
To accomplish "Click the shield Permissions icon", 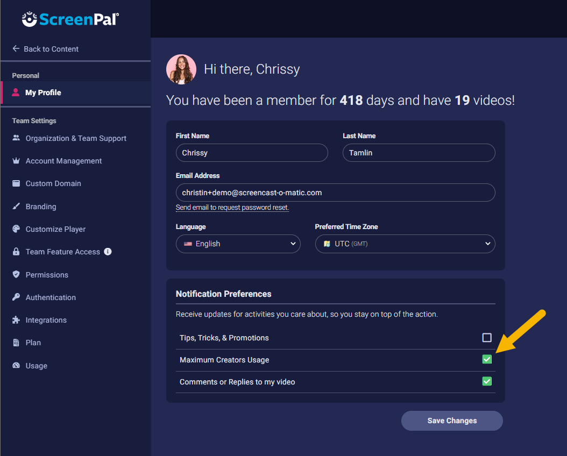I will point(16,275).
